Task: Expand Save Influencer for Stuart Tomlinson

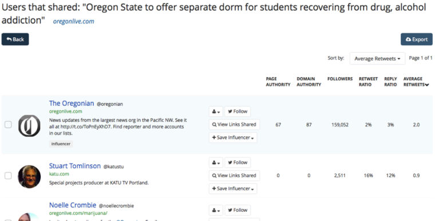Action: [x=233, y=188]
